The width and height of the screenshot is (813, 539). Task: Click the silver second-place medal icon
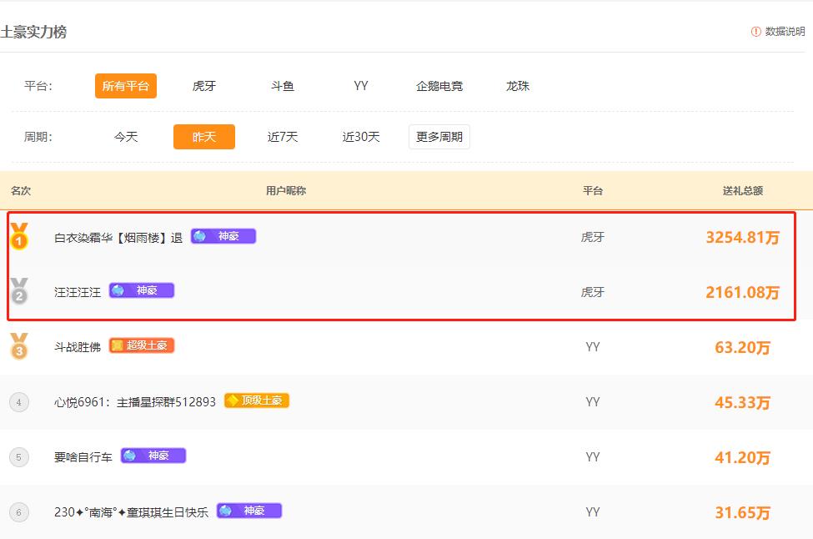pyautogui.click(x=19, y=291)
